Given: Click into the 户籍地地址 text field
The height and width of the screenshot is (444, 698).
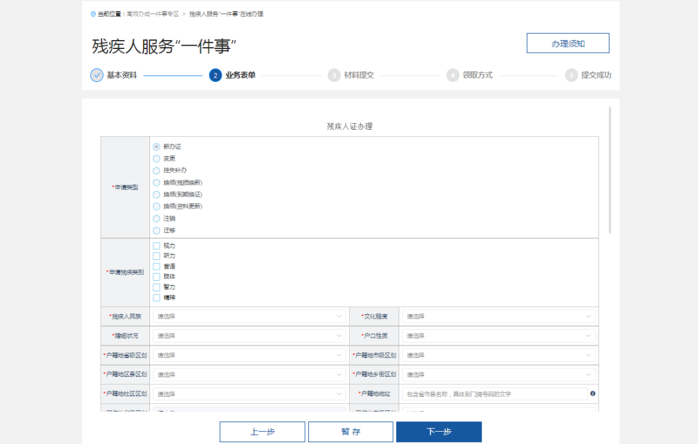Looking at the screenshot, I should click(494, 394).
